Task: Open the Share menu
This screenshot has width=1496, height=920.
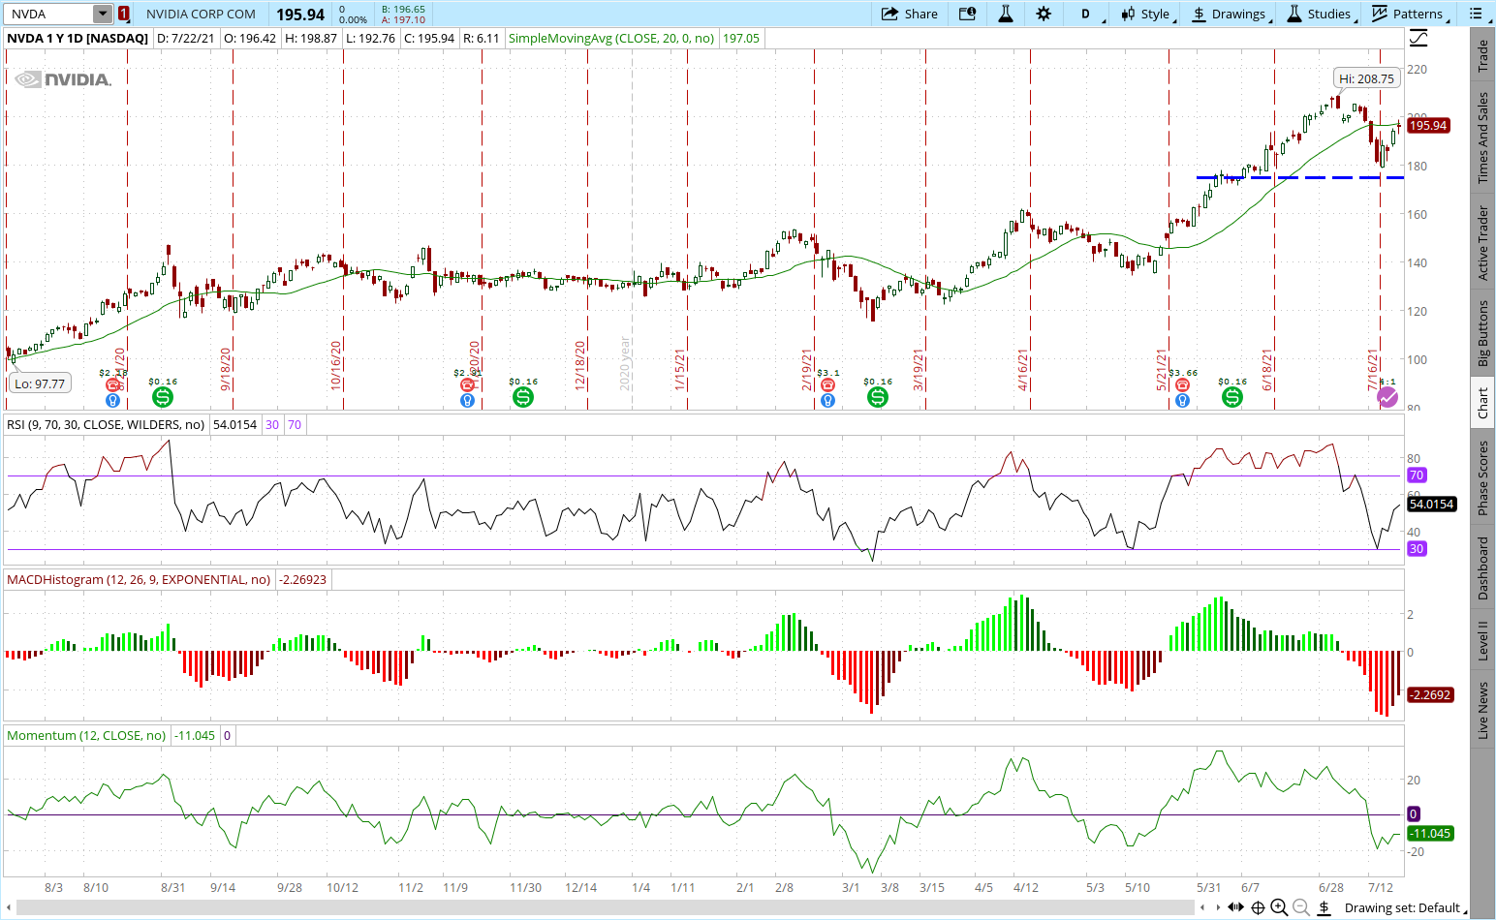Action: coord(910,14)
